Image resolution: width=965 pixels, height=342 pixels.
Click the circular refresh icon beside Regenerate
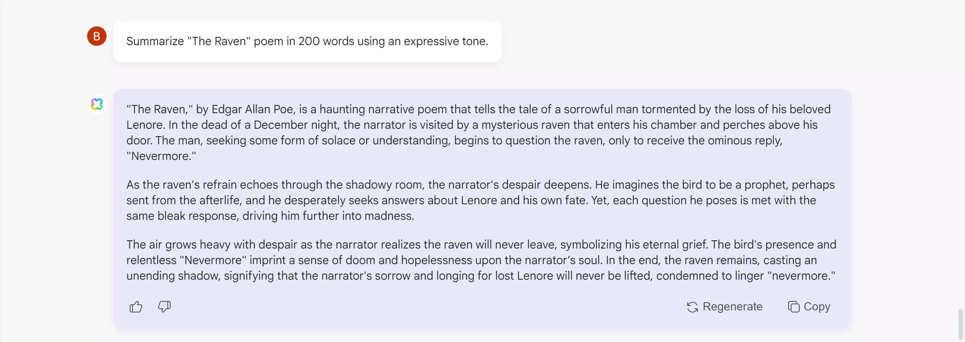tap(693, 307)
